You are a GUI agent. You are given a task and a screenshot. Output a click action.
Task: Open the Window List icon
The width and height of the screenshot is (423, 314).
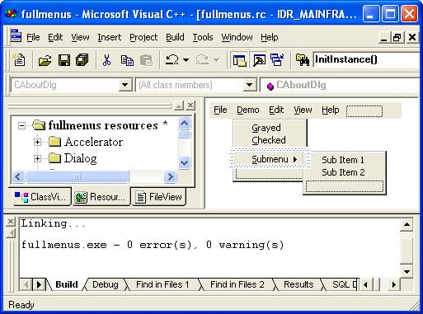click(277, 59)
